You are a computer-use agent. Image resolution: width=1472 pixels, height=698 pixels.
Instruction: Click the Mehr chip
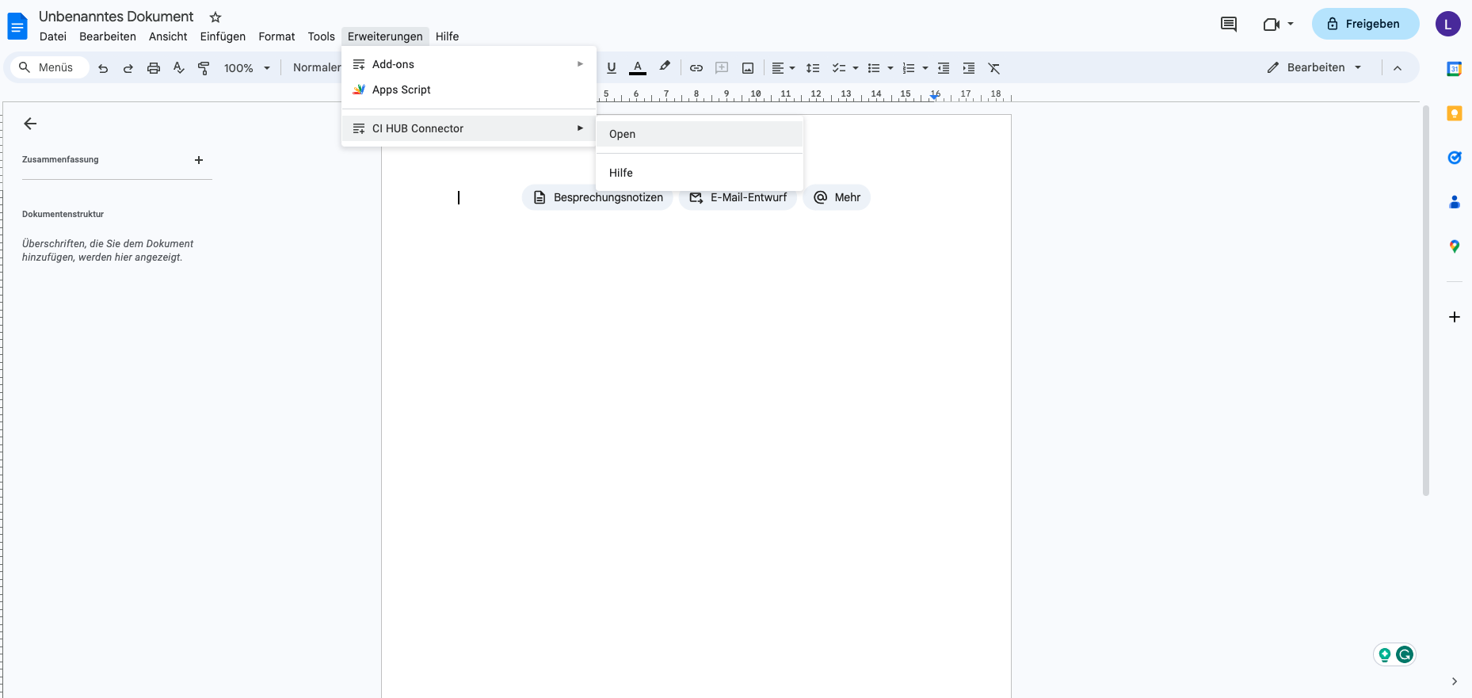(x=837, y=197)
